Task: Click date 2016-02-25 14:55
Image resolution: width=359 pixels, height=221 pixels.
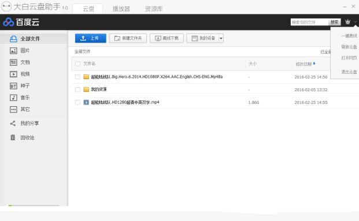Action: click(x=310, y=103)
